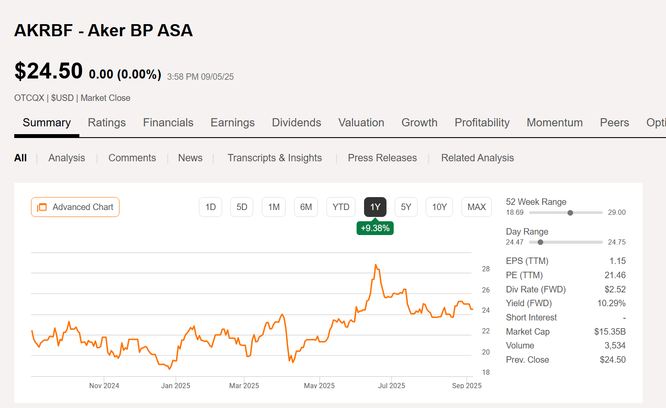Filter feed by Analysis
666x408 pixels.
click(x=66, y=158)
